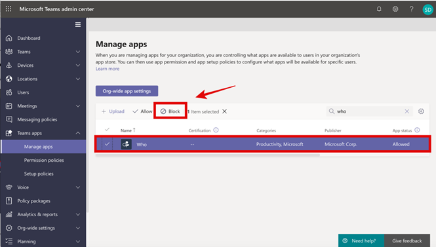436x247 pixels.
Task: Open table column settings gear
Action: point(422,111)
